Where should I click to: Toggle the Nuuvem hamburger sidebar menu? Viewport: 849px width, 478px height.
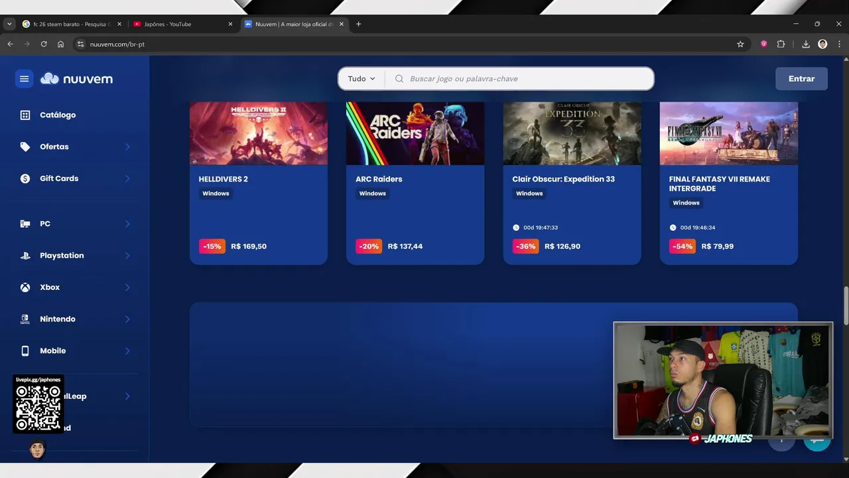click(x=25, y=79)
